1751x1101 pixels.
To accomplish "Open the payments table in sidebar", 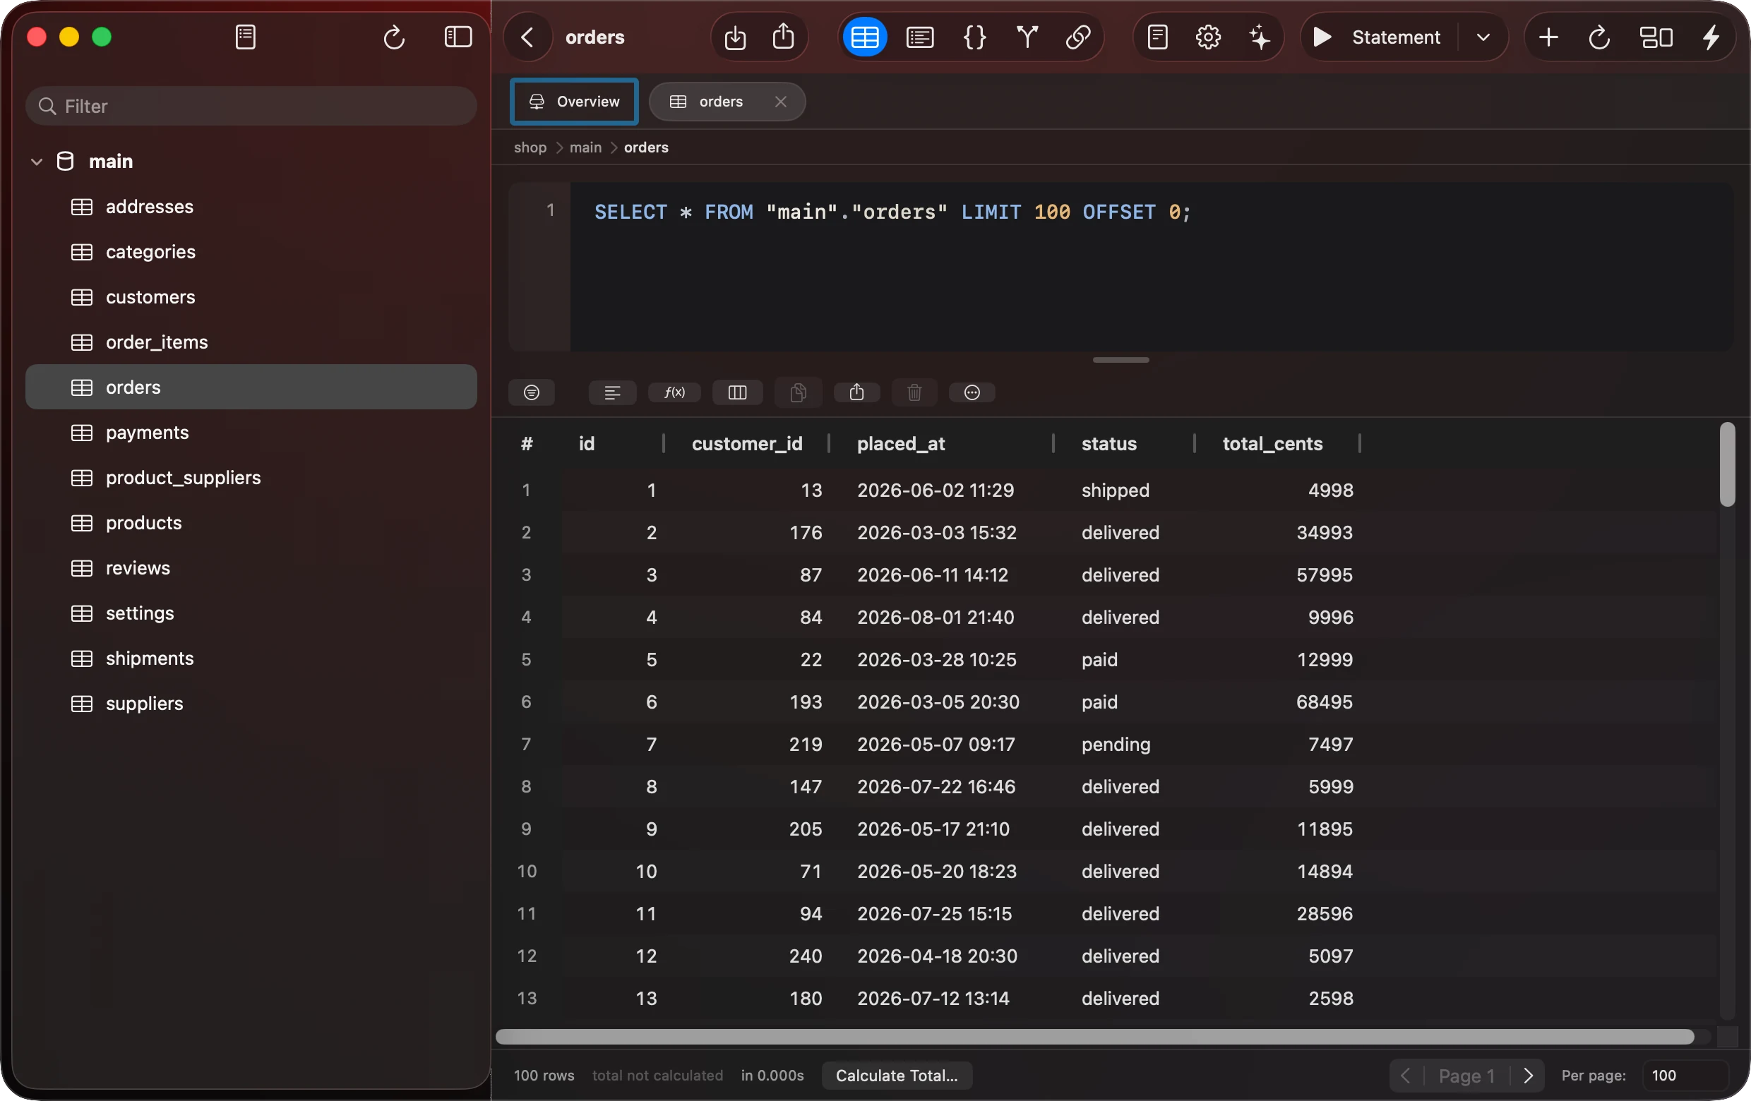I will point(251,433).
